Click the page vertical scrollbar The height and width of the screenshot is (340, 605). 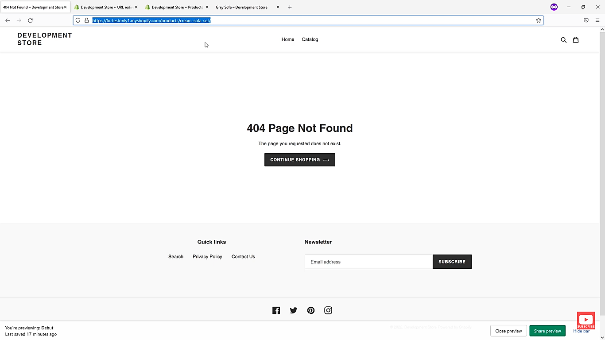pos(602,173)
